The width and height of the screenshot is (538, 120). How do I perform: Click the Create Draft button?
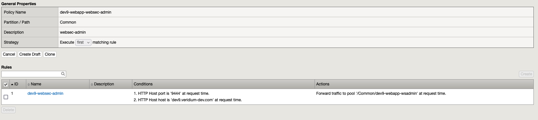click(30, 54)
